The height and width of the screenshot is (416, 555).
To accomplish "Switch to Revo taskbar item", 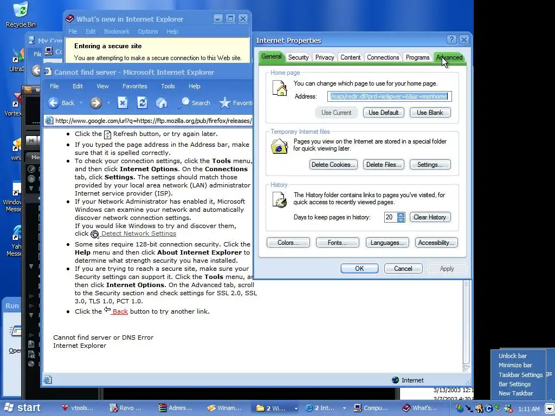I will point(126,408).
